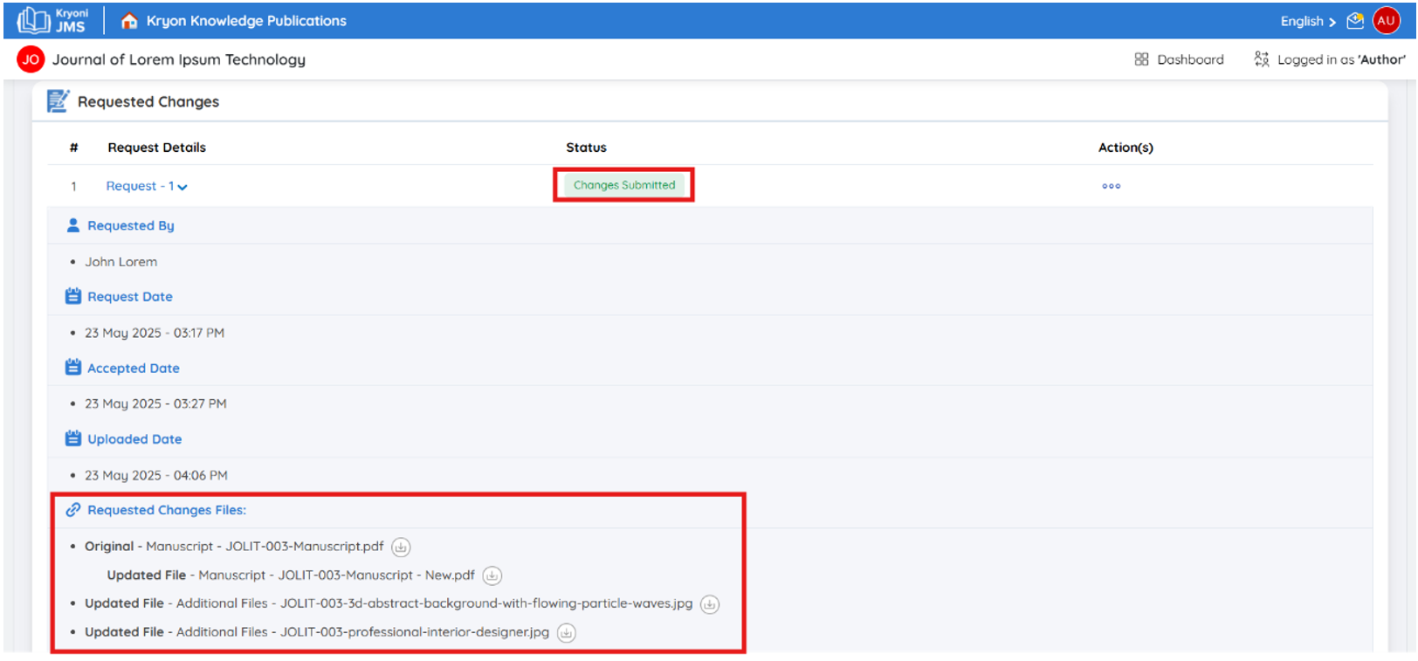
Task: Open the AU user avatar menu
Action: [1387, 20]
